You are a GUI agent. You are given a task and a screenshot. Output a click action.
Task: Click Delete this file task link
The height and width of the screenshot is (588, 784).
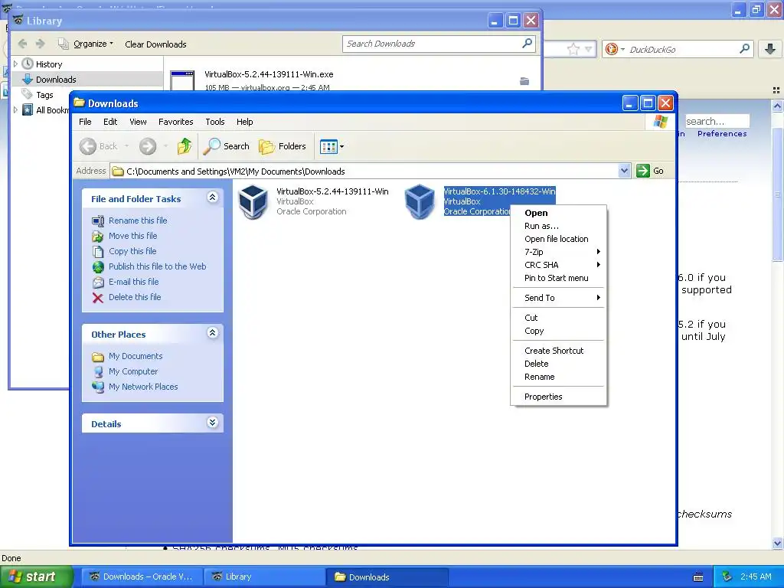click(135, 297)
